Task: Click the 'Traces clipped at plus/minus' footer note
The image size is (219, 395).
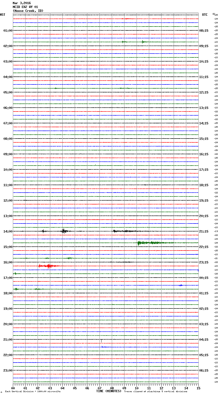Action: (156, 392)
